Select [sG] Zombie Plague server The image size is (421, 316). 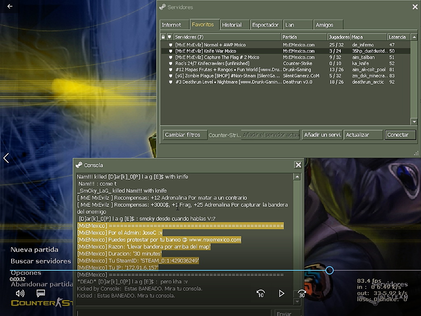point(285,76)
